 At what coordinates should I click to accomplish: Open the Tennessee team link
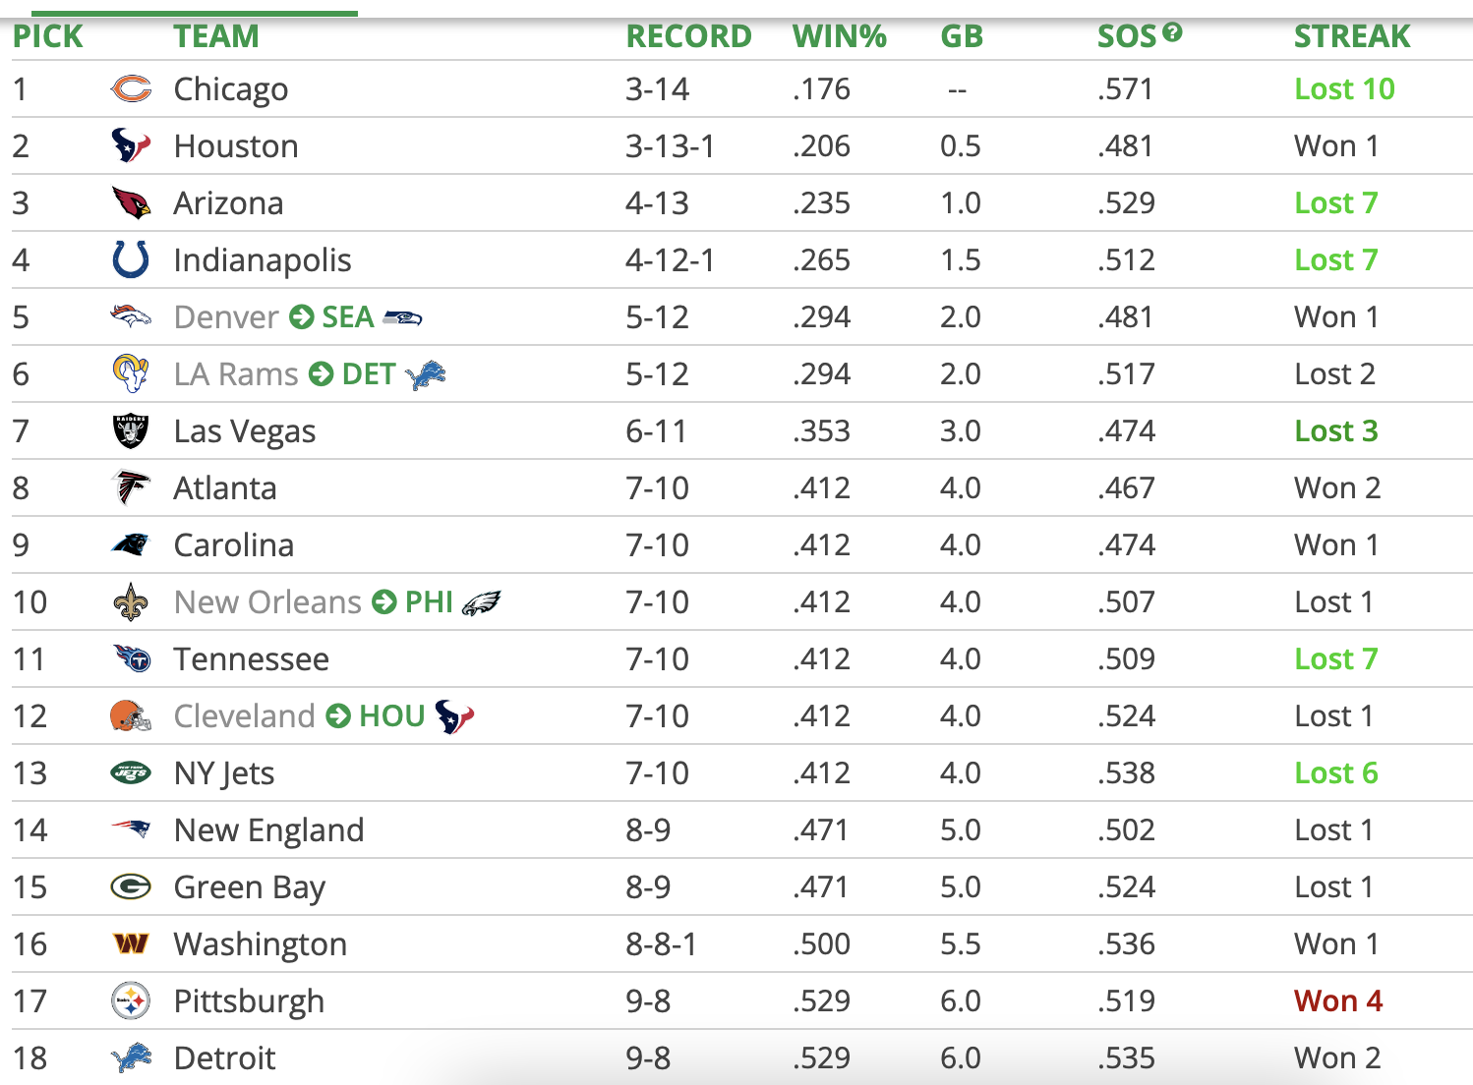pyautogui.click(x=251, y=659)
